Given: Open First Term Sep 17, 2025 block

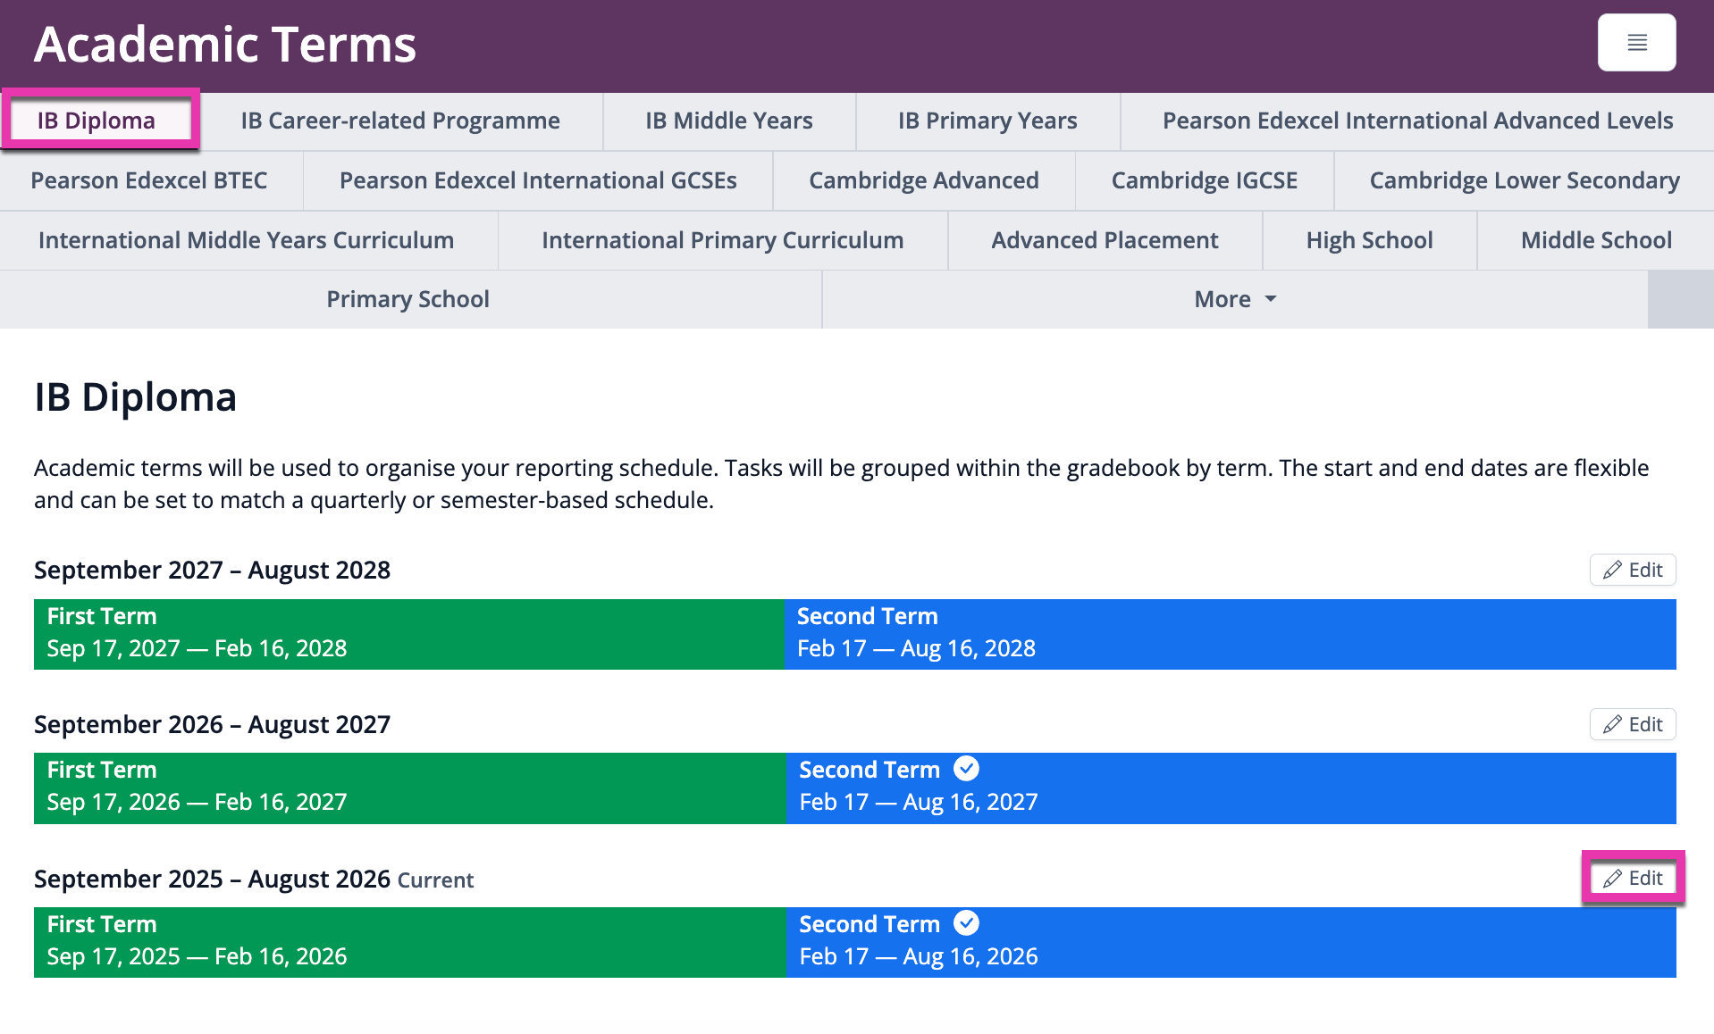Looking at the screenshot, I should tap(409, 942).
